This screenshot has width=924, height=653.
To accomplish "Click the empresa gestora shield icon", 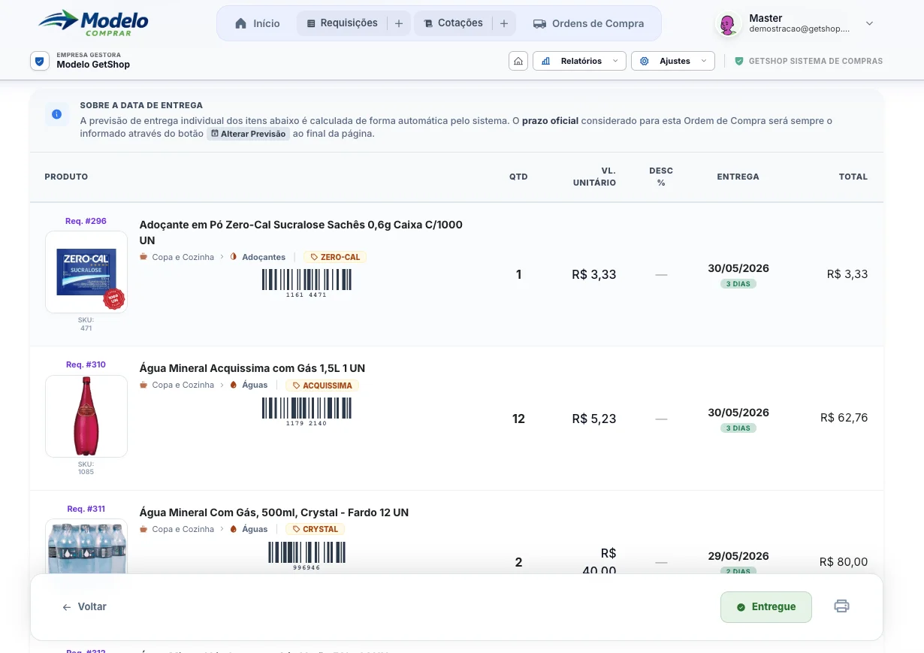I will coord(40,61).
